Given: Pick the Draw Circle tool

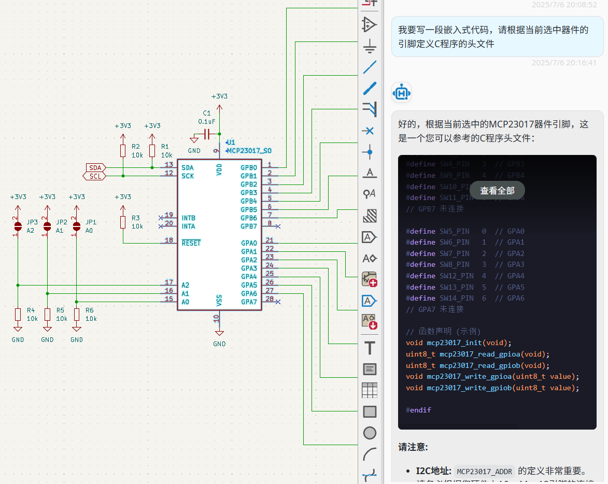Looking at the screenshot, I should click(370, 433).
